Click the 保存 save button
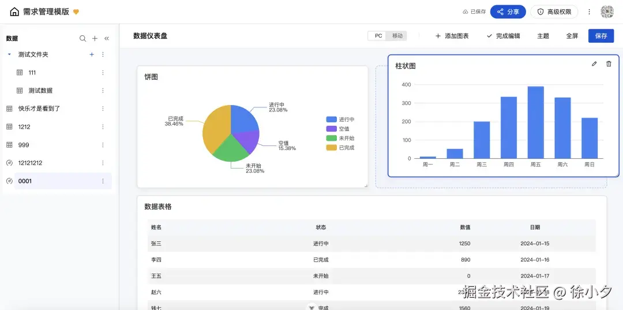The image size is (623, 310). pos(601,36)
